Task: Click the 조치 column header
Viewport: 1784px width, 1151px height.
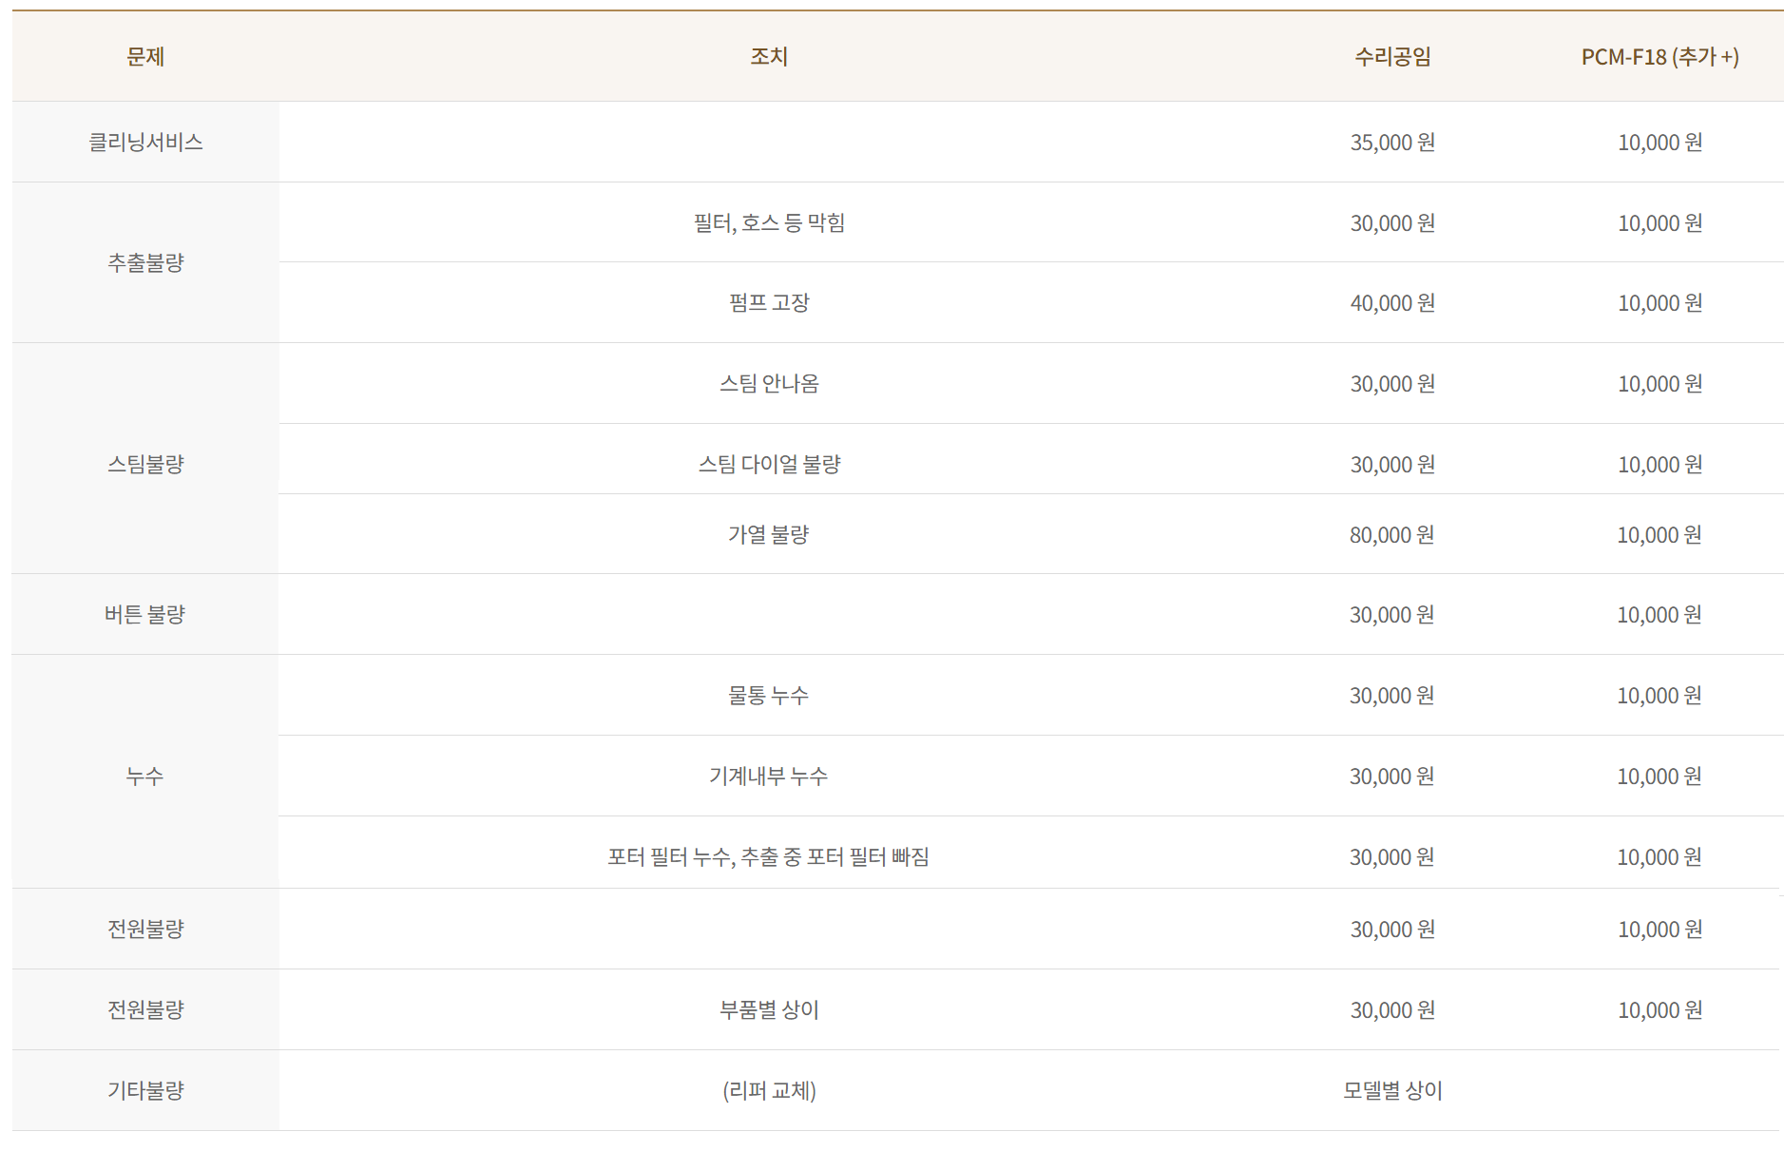Action: (769, 57)
